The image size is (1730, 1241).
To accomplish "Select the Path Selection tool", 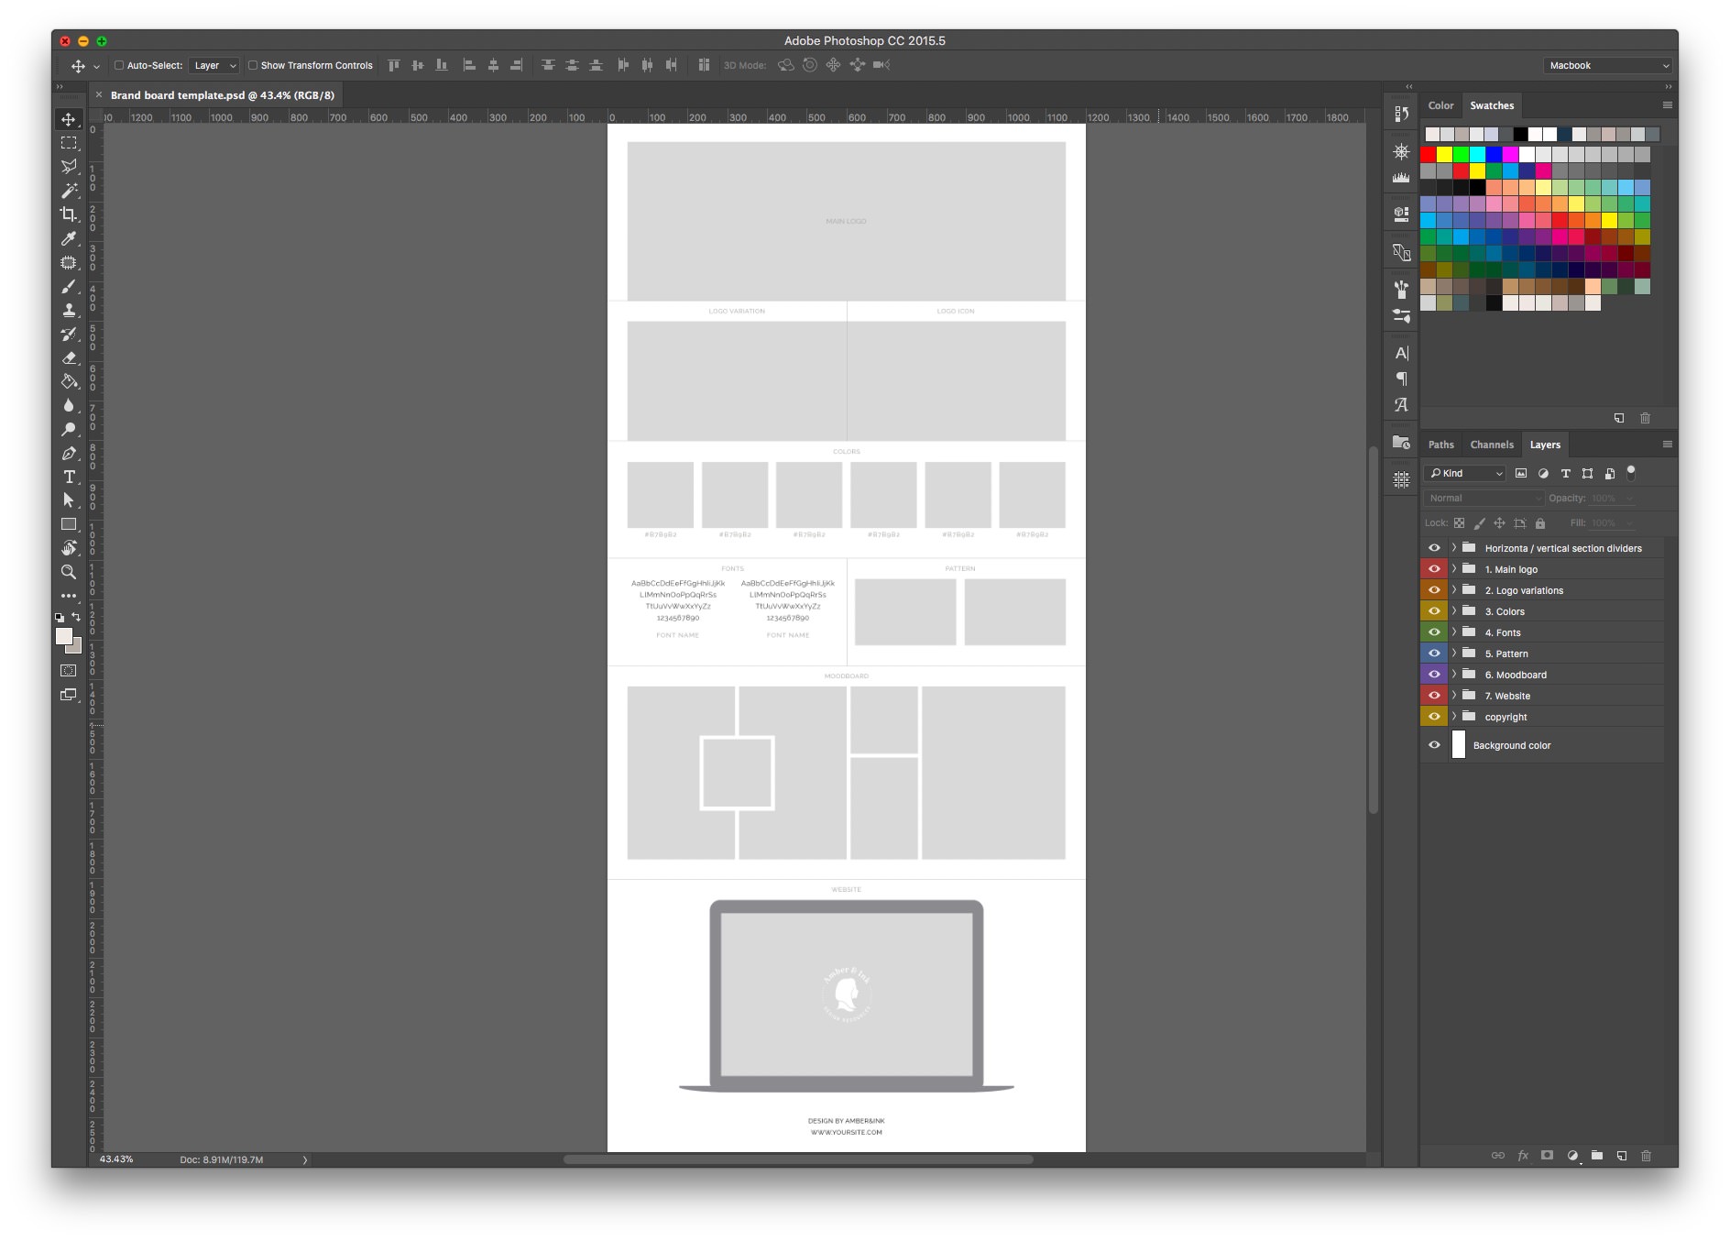I will click(x=69, y=500).
